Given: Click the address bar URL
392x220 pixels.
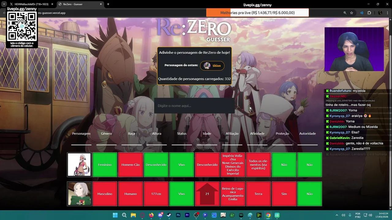Looking at the screenshot, I should coord(51,13).
